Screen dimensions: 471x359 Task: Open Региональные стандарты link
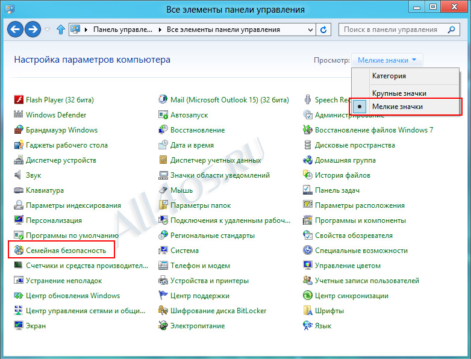pyautogui.click(x=213, y=236)
